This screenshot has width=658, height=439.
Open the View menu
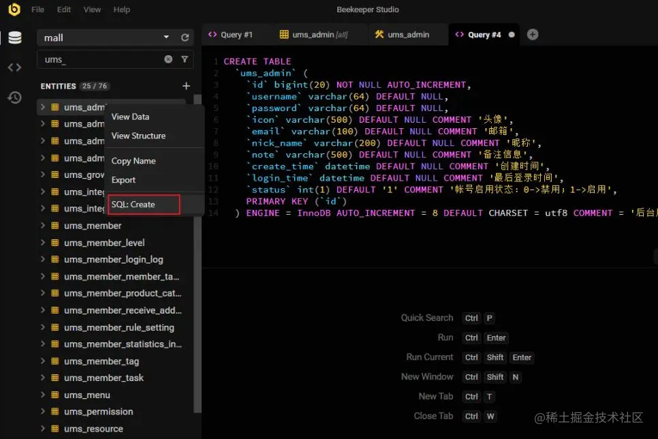tap(92, 10)
